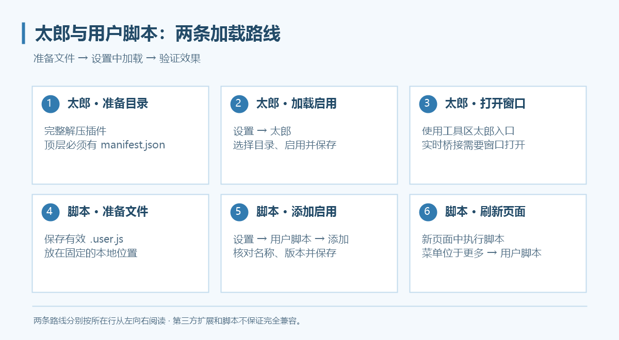Click the line 放在固定的本地位置

pyautogui.click(x=91, y=253)
